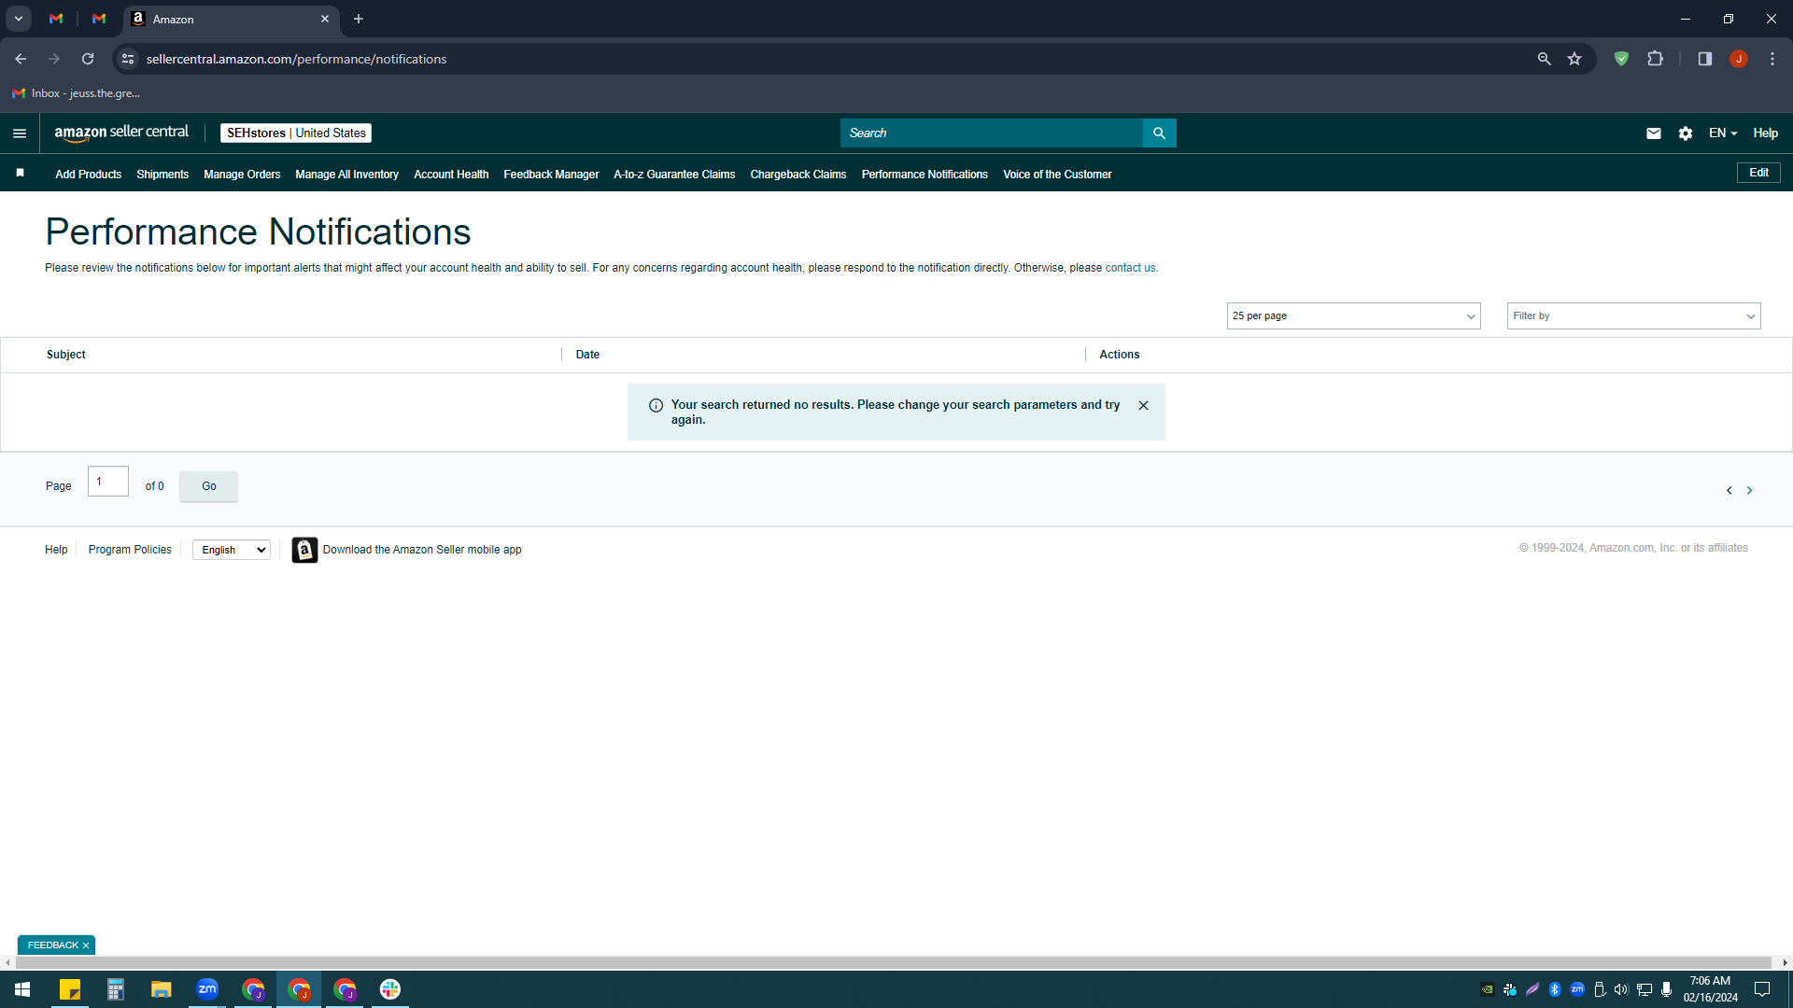Click the Edit button in nav bar
Viewport: 1793px width, 1008px height.
1758,173
